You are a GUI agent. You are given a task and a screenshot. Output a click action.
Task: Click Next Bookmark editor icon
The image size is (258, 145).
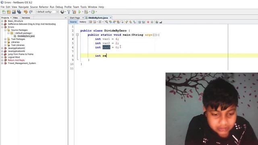(131, 22)
